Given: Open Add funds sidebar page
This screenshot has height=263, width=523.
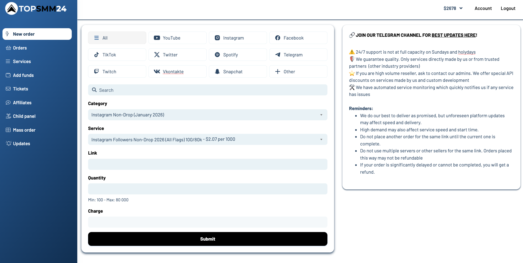Looking at the screenshot, I should (23, 75).
